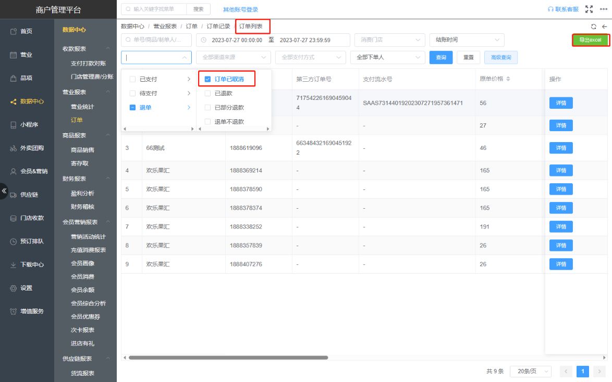This screenshot has width=612, height=382.
Task: Click 订单记录 in the breadcrumb
Action: tap(218, 26)
